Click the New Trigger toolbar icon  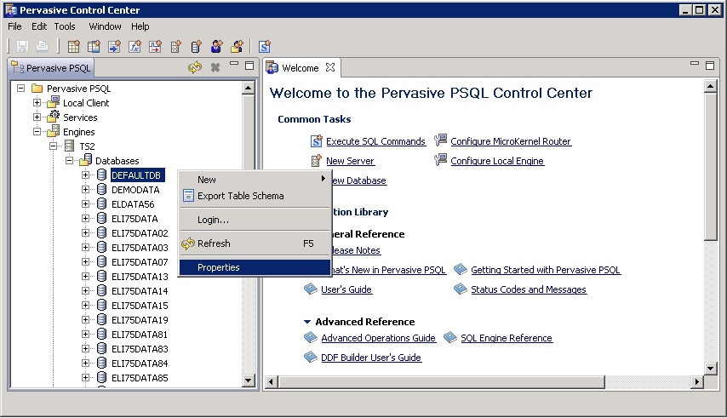click(155, 46)
